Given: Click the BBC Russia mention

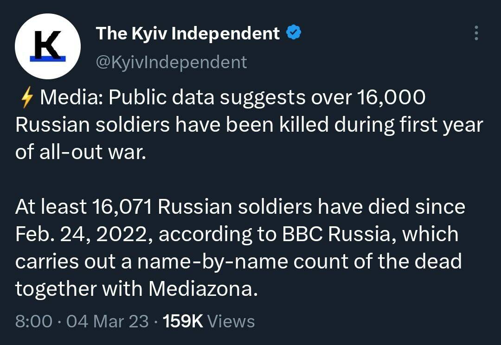Looking at the screenshot, I should tap(336, 234).
